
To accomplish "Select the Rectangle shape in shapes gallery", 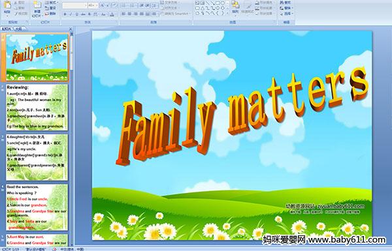I will tap(218, 3).
